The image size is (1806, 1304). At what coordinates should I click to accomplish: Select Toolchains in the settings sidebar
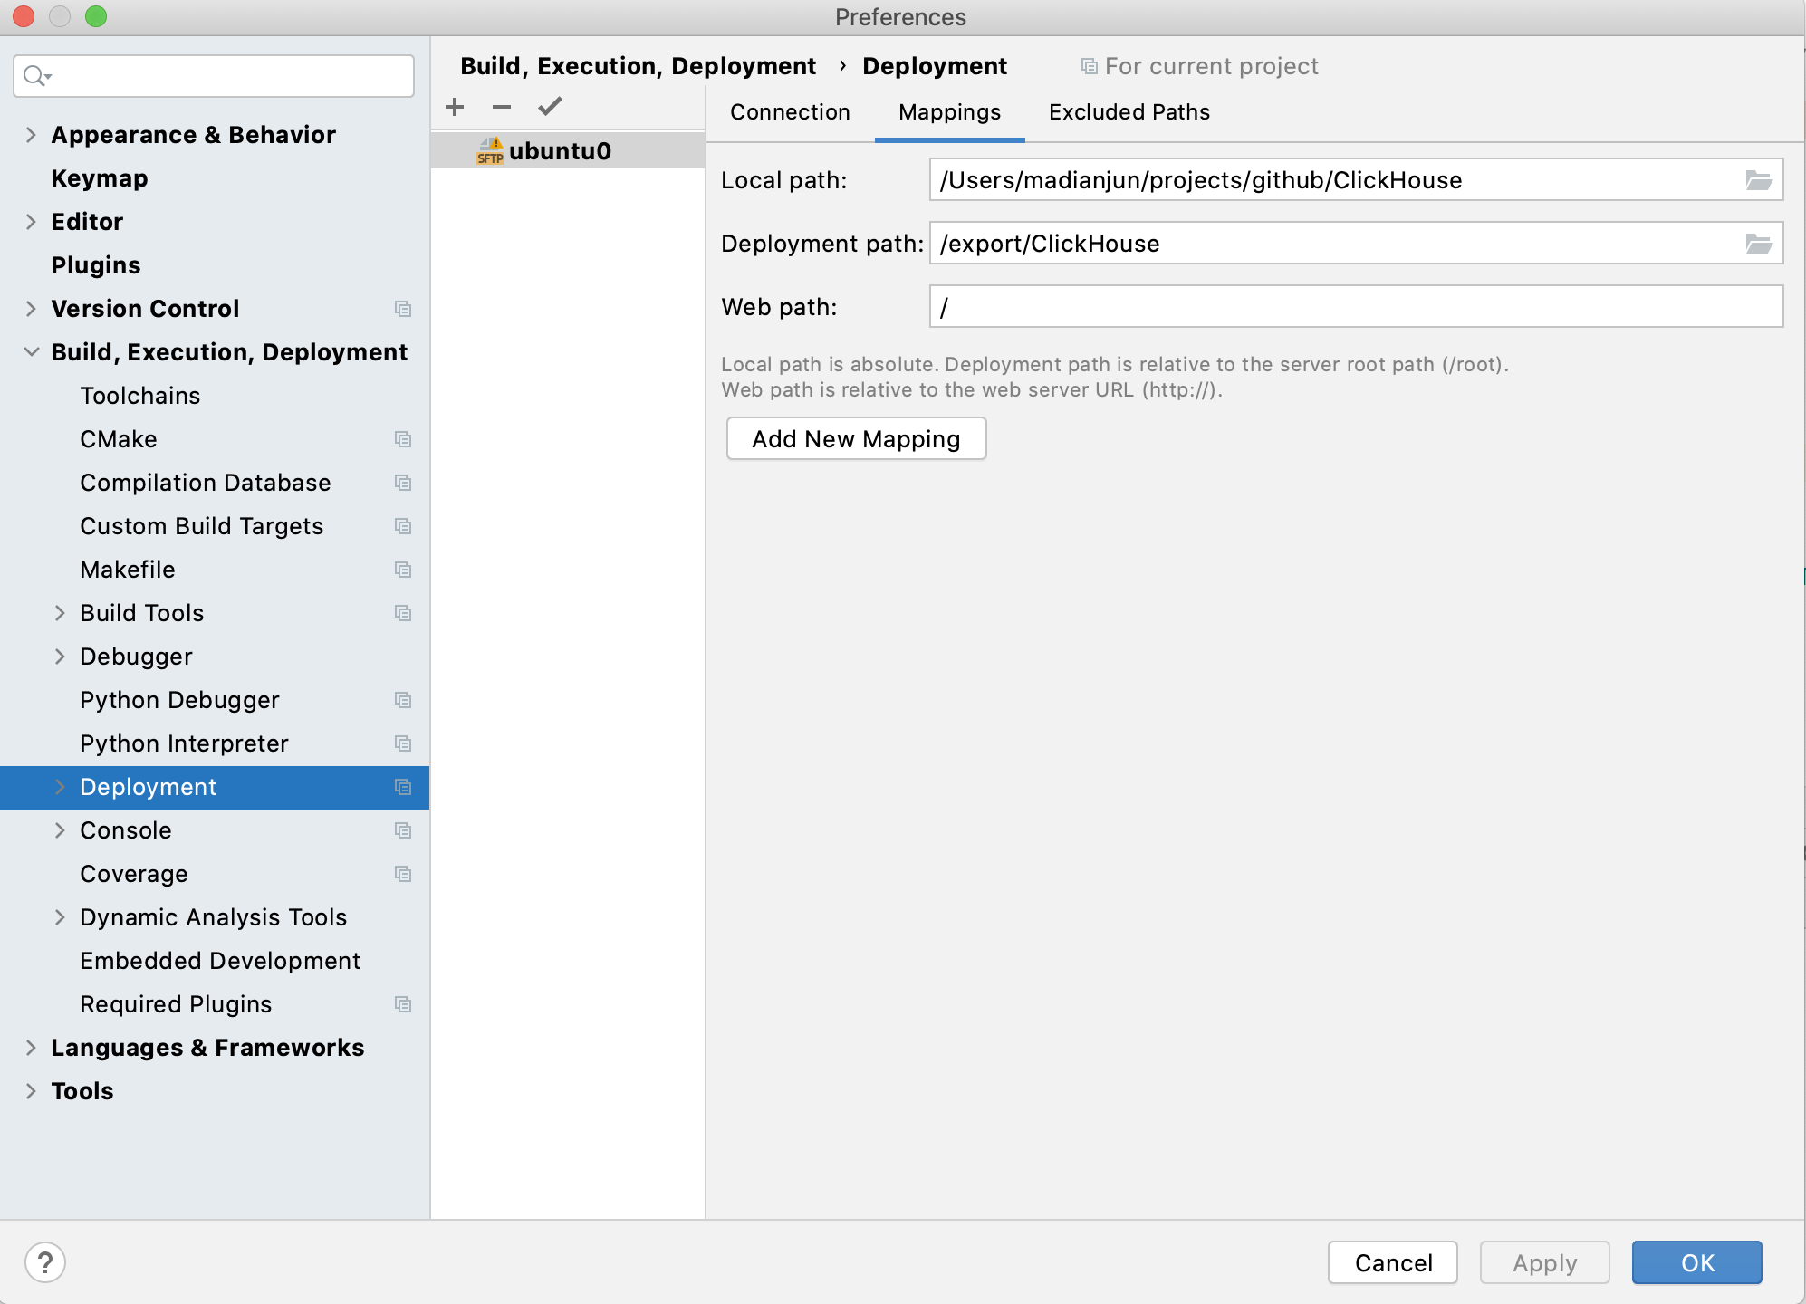pyautogui.click(x=140, y=395)
